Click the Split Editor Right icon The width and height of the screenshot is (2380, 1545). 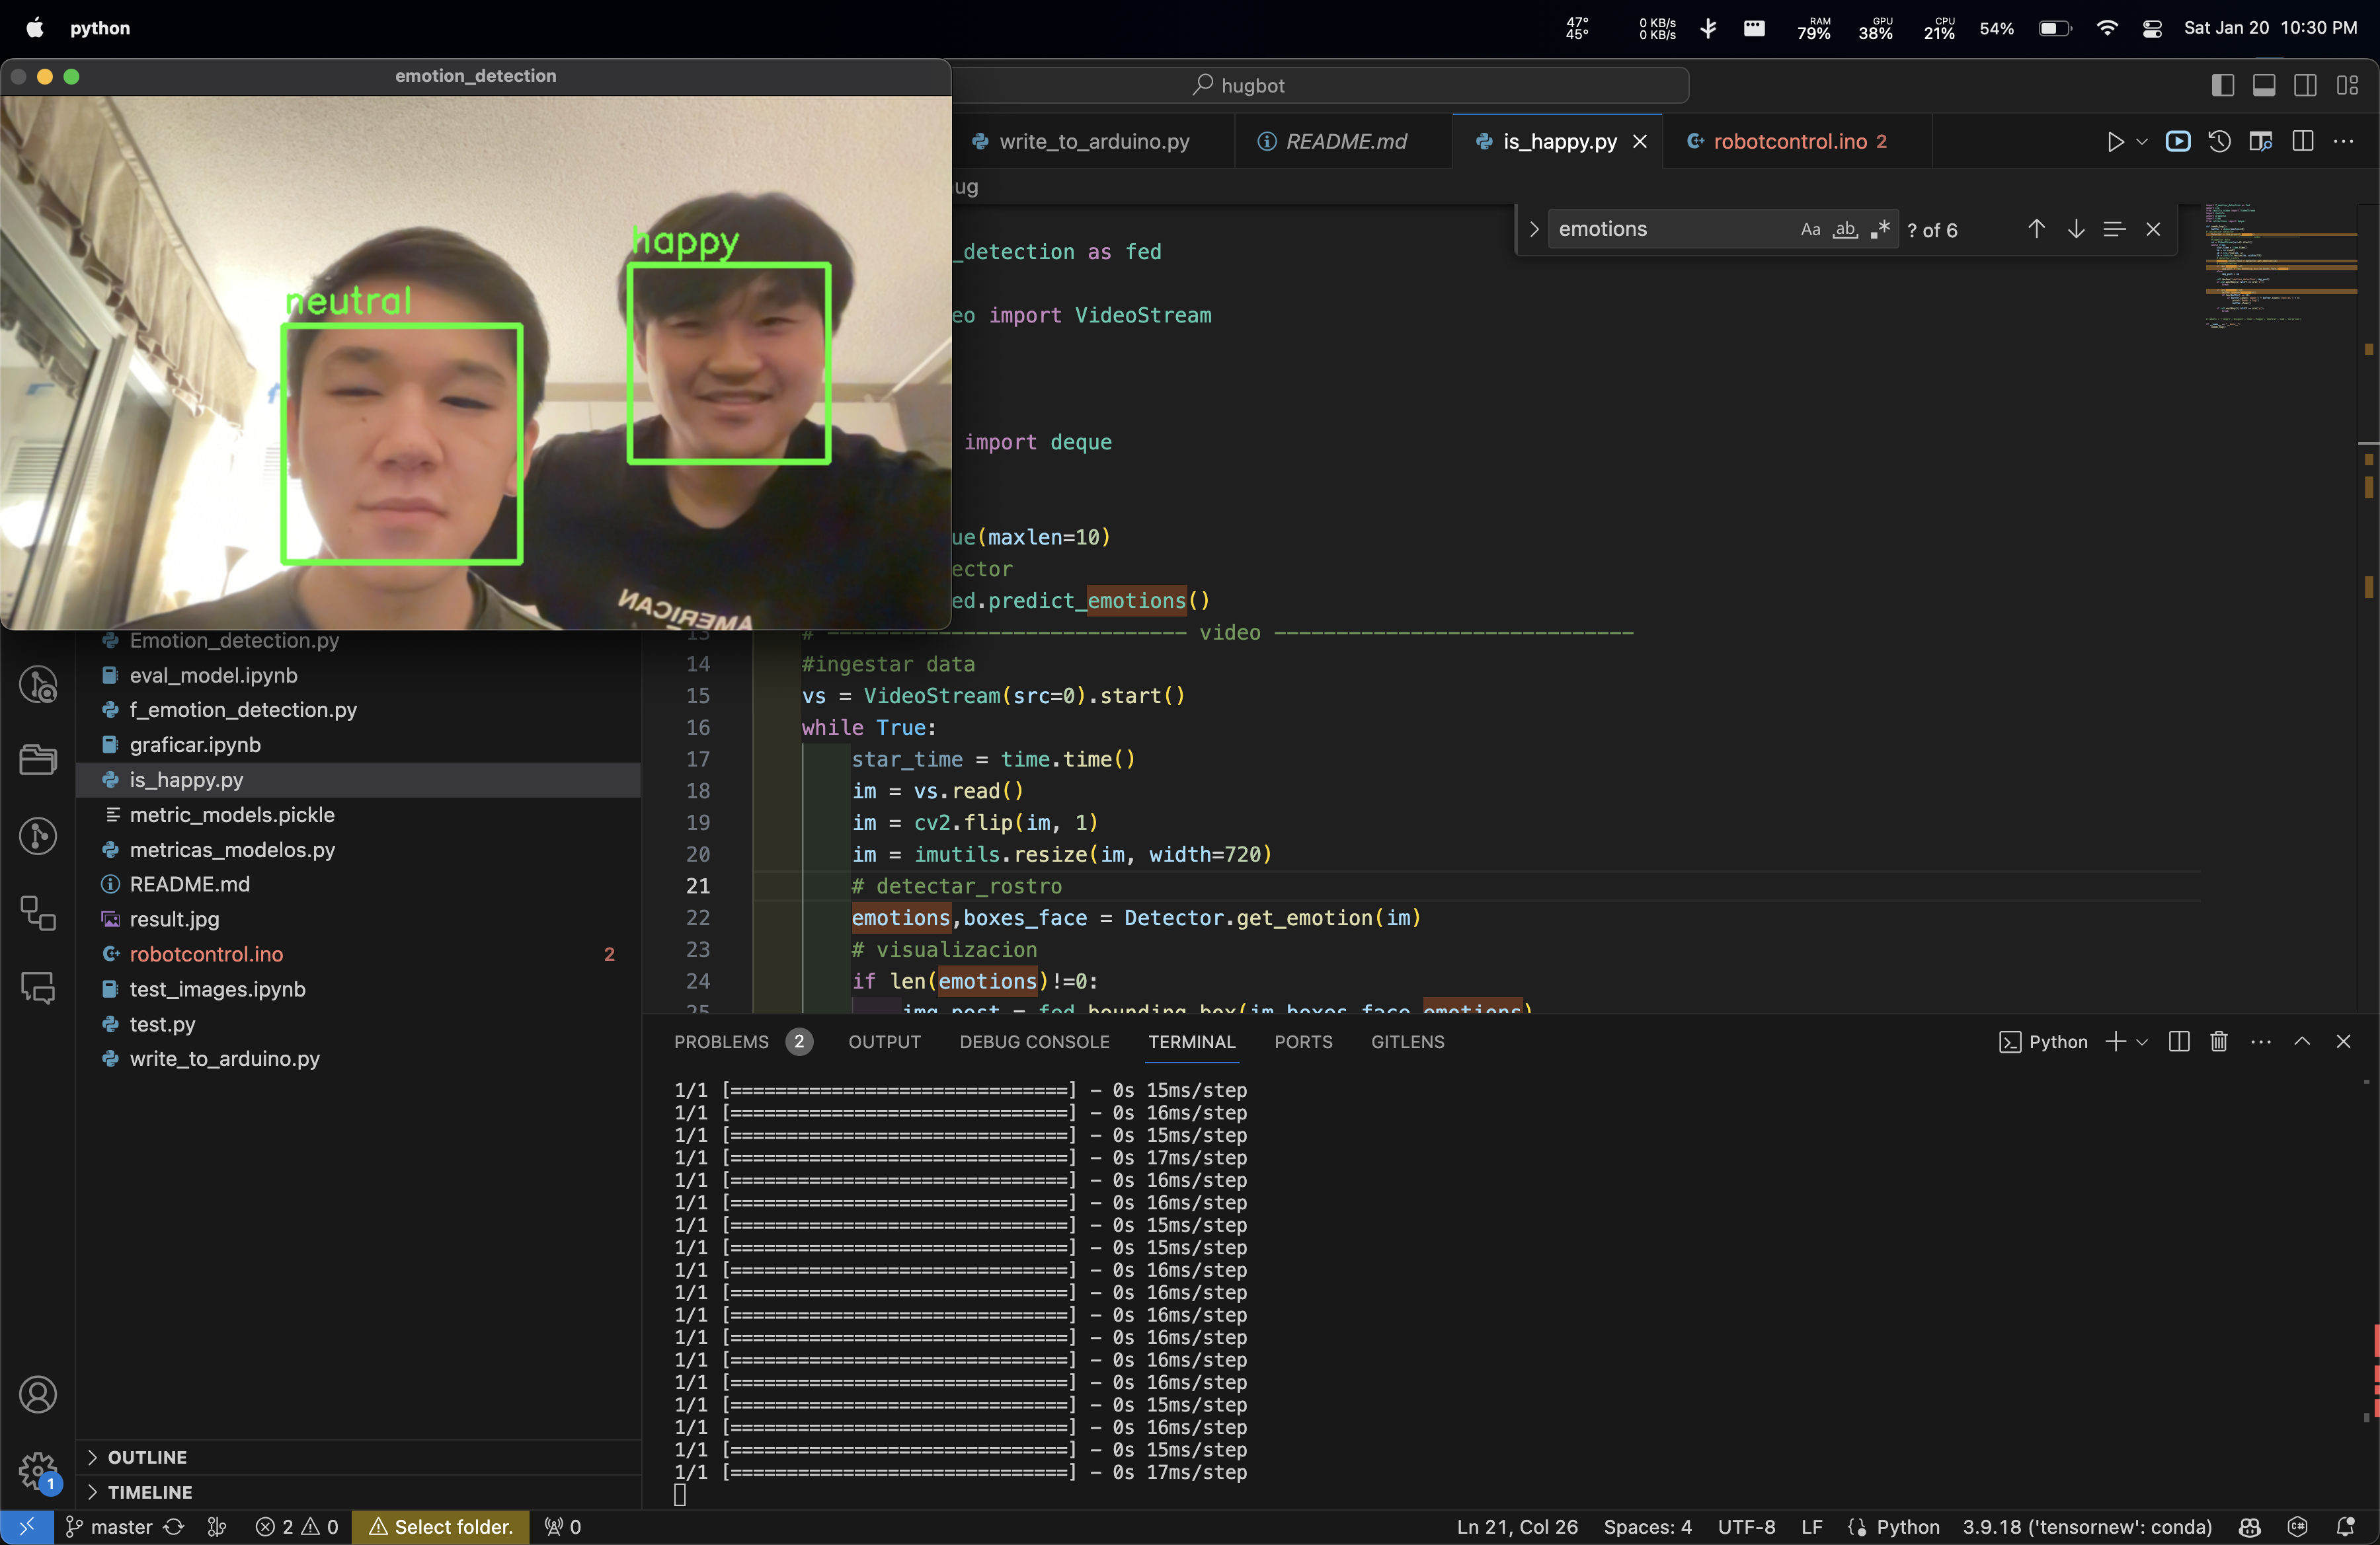click(2303, 141)
